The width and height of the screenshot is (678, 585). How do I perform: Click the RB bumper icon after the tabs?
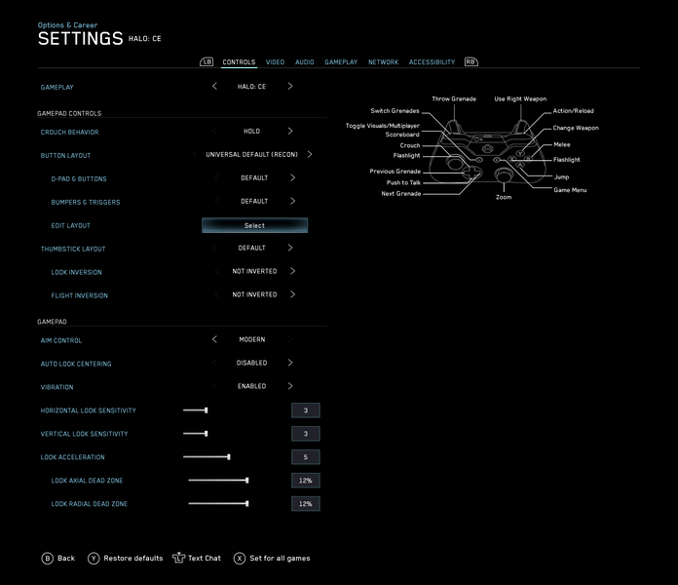[471, 61]
